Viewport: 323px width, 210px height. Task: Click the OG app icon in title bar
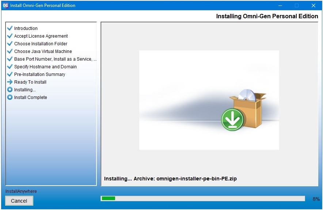5,5
